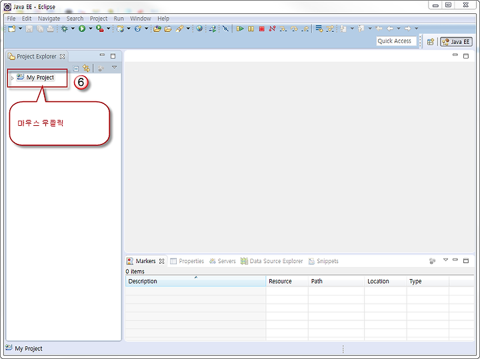Open the Navigate menu

click(49, 19)
